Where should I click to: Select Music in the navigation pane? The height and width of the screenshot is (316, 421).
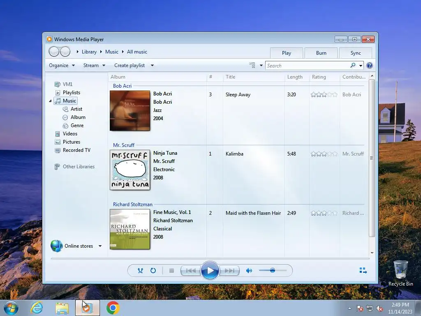pos(66,101)
